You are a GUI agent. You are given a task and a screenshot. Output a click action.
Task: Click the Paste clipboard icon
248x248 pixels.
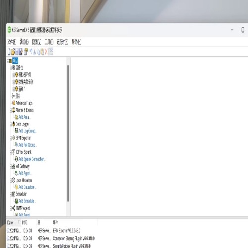tap(42, 52)
